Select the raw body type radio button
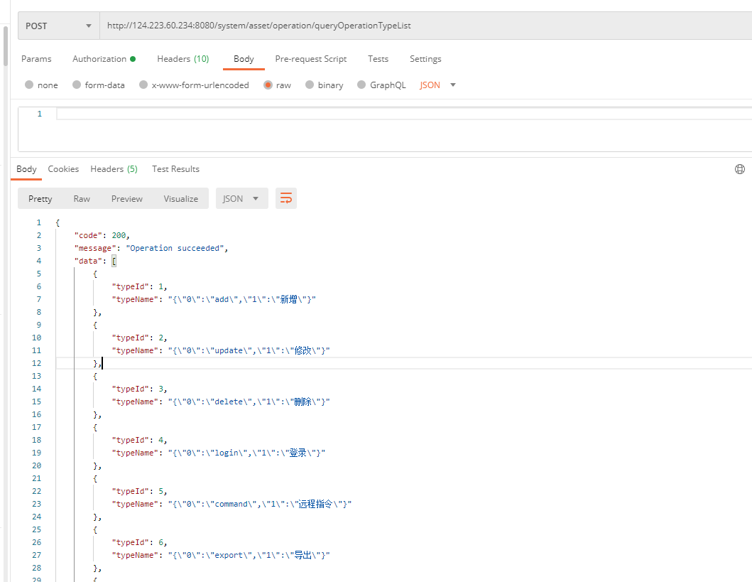The width and height of the screenshot is (752, 582). pyautogui.click(x=268, y=85)
